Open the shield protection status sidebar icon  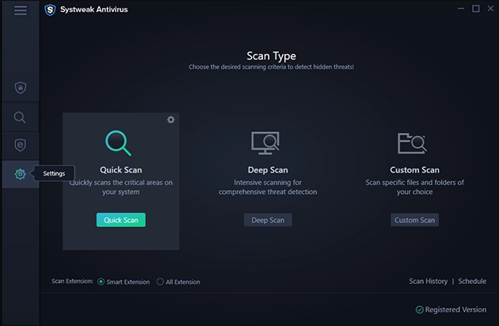(x=20, y=88)
